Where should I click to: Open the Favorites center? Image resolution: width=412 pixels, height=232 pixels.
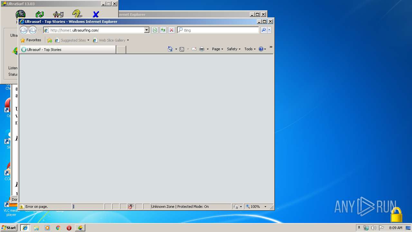coord(31,40)
